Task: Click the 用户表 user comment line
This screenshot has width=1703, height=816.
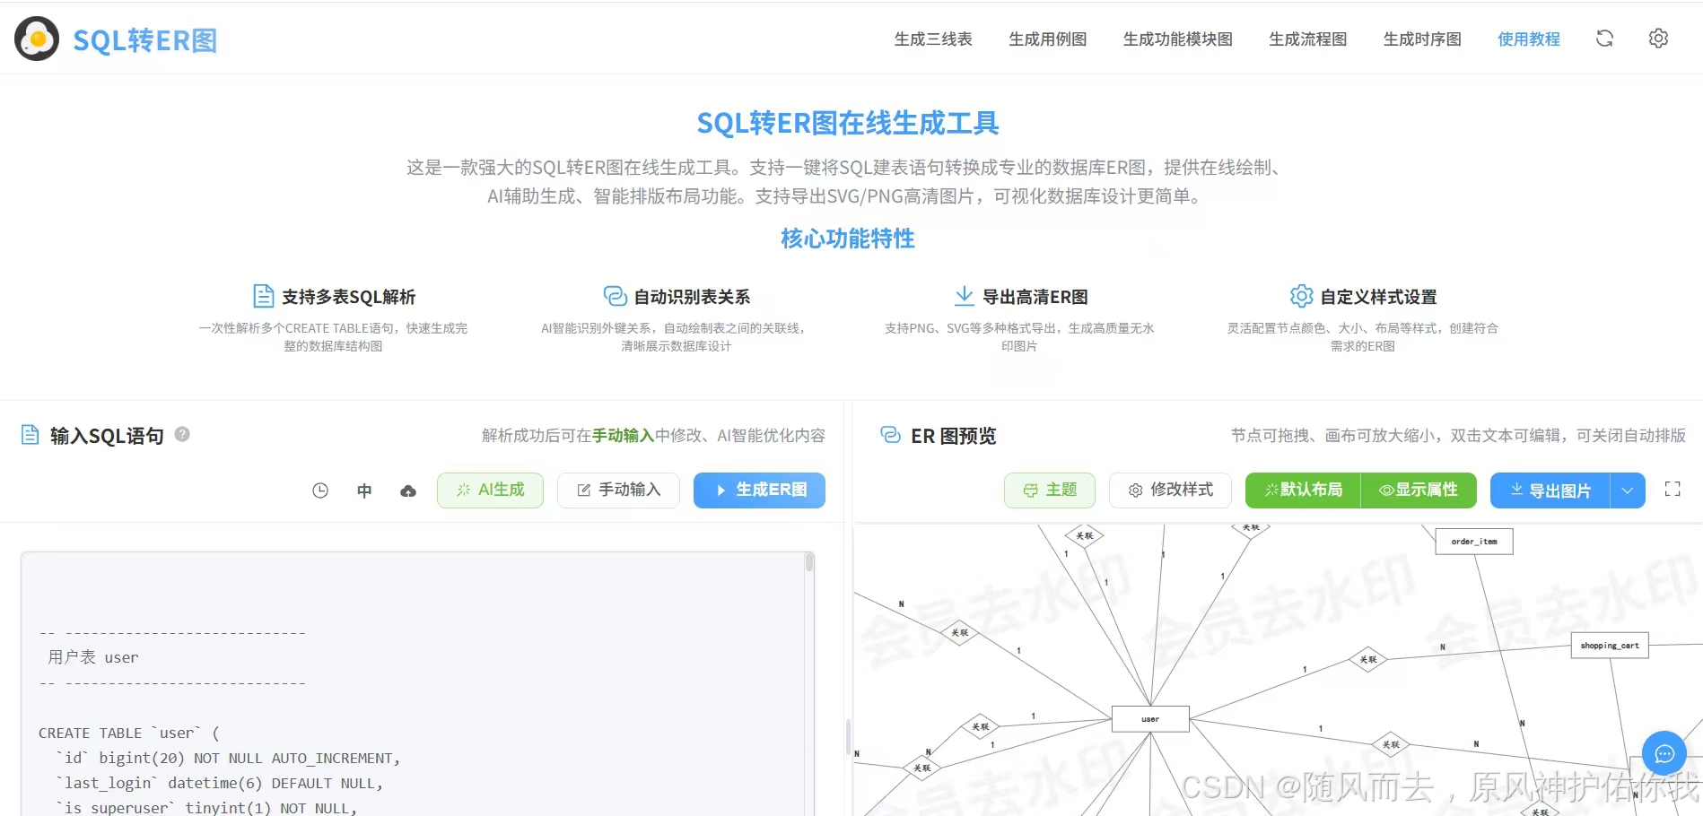Action: pos(93,657)
